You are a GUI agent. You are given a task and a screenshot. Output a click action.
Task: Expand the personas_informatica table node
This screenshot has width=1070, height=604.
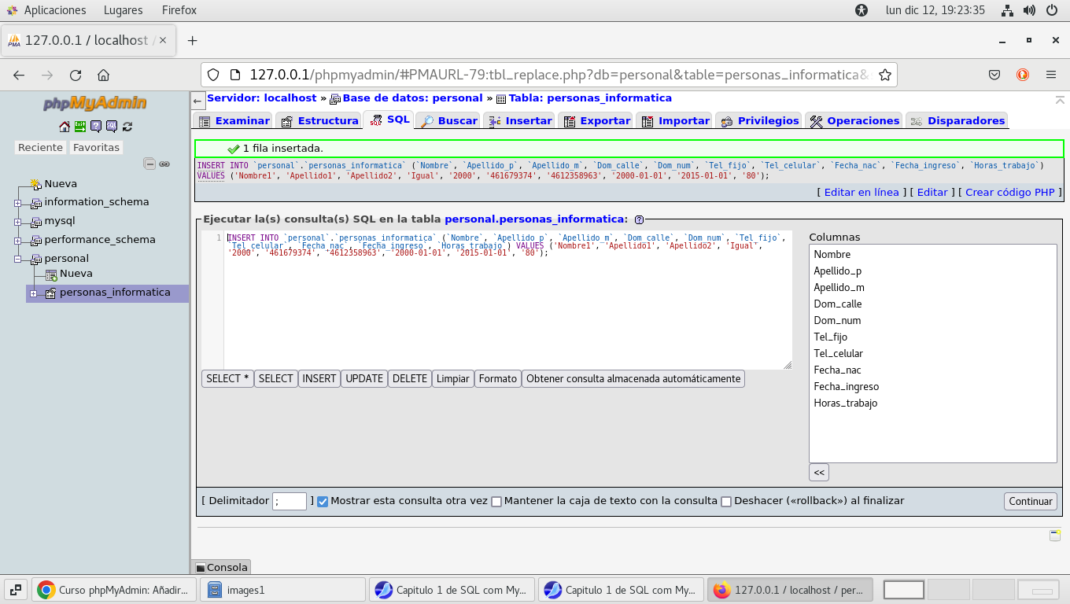[33, 293]
